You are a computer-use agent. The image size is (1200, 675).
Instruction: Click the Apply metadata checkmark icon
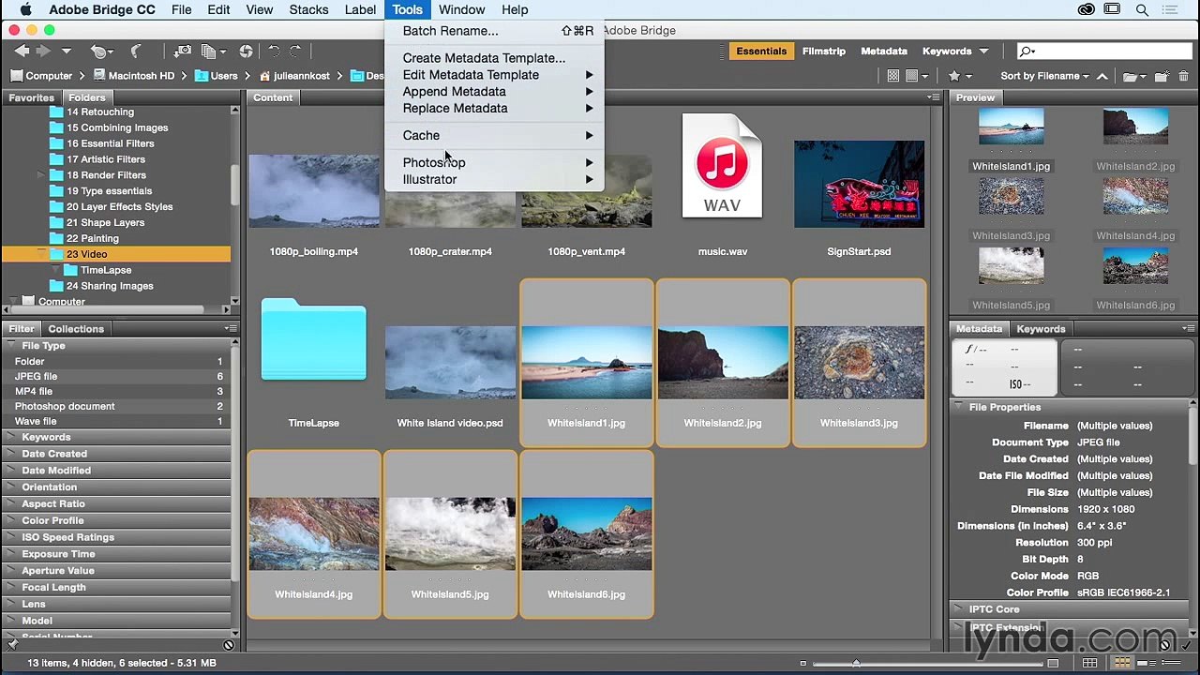pos(1186,645)
